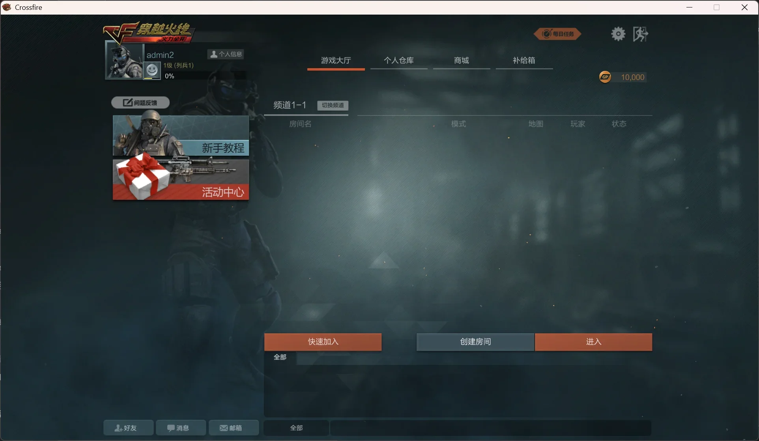Click the admin2 soldier avatar

coord(124,61)
